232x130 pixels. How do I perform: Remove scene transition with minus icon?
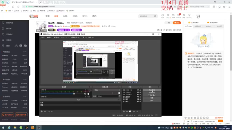116,93
